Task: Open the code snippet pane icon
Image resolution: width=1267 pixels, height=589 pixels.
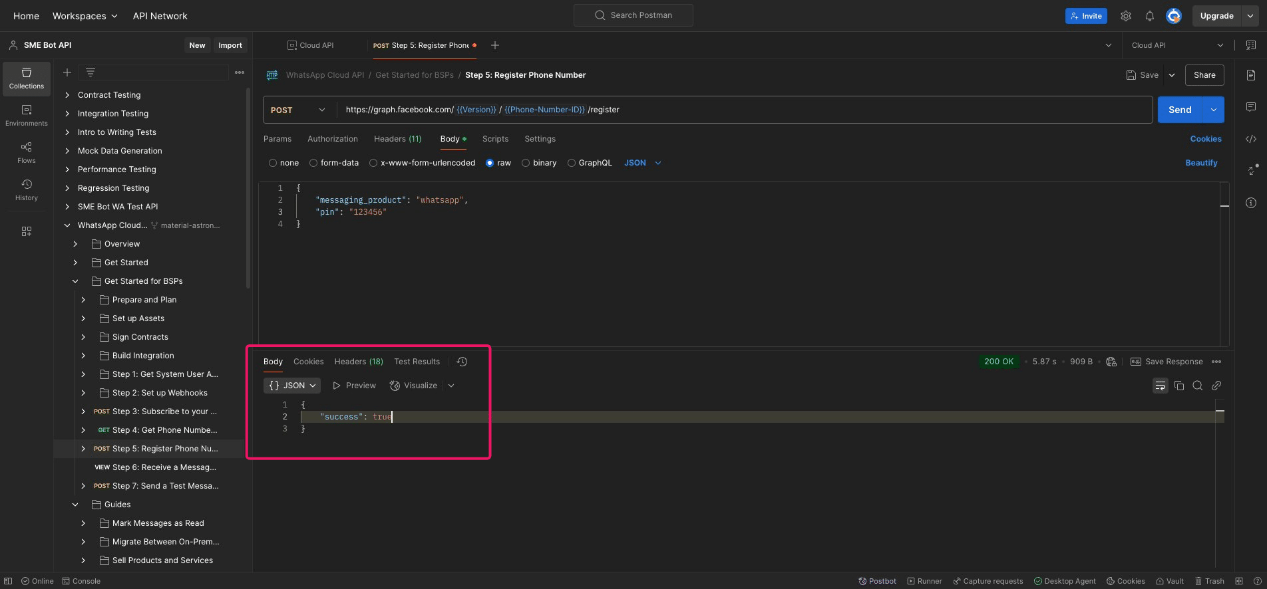Action: tap(1251, 139)
